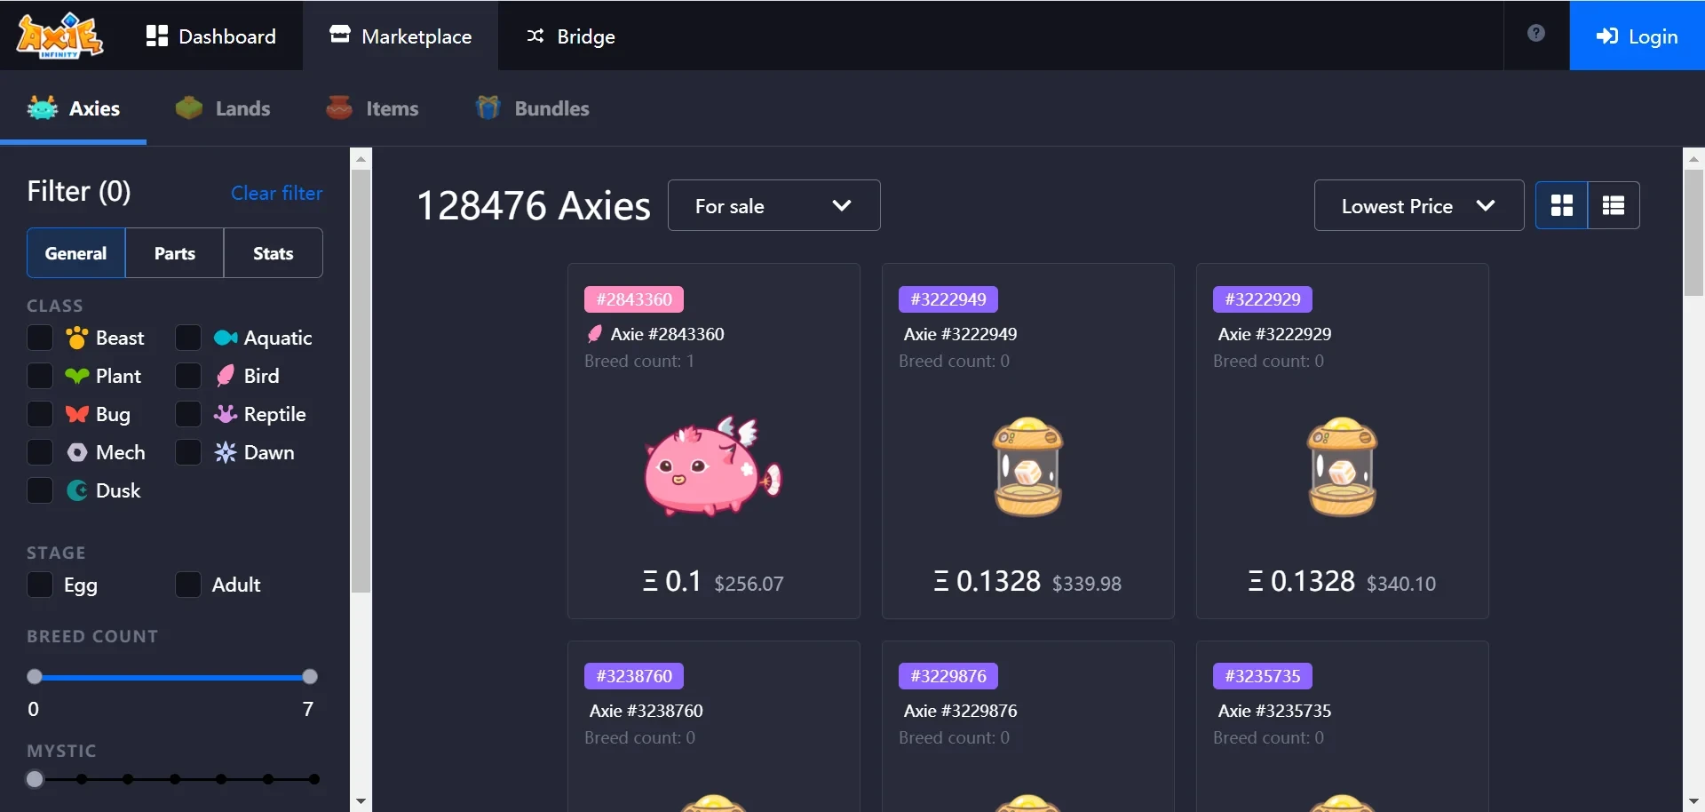Open the Bundles category
The image size is (1705, 812).
532,108
